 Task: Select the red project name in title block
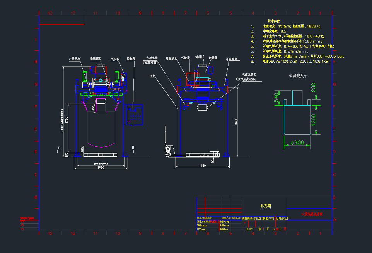(x=312, y=214)
